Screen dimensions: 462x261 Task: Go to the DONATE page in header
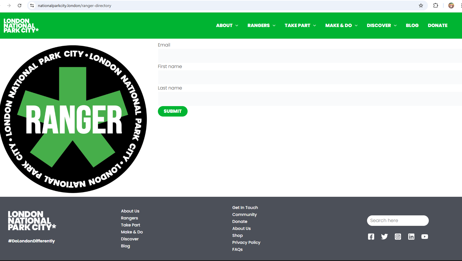438,26
